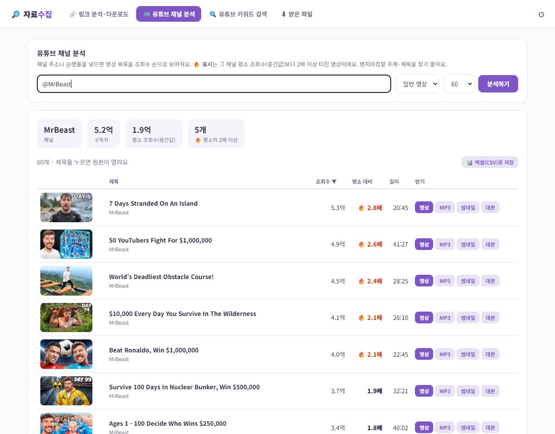This screenshot has height=434, width=555.
Task: Download MP3 for World's Deadliest Obstacle Course!
Action: pos(444,281)
